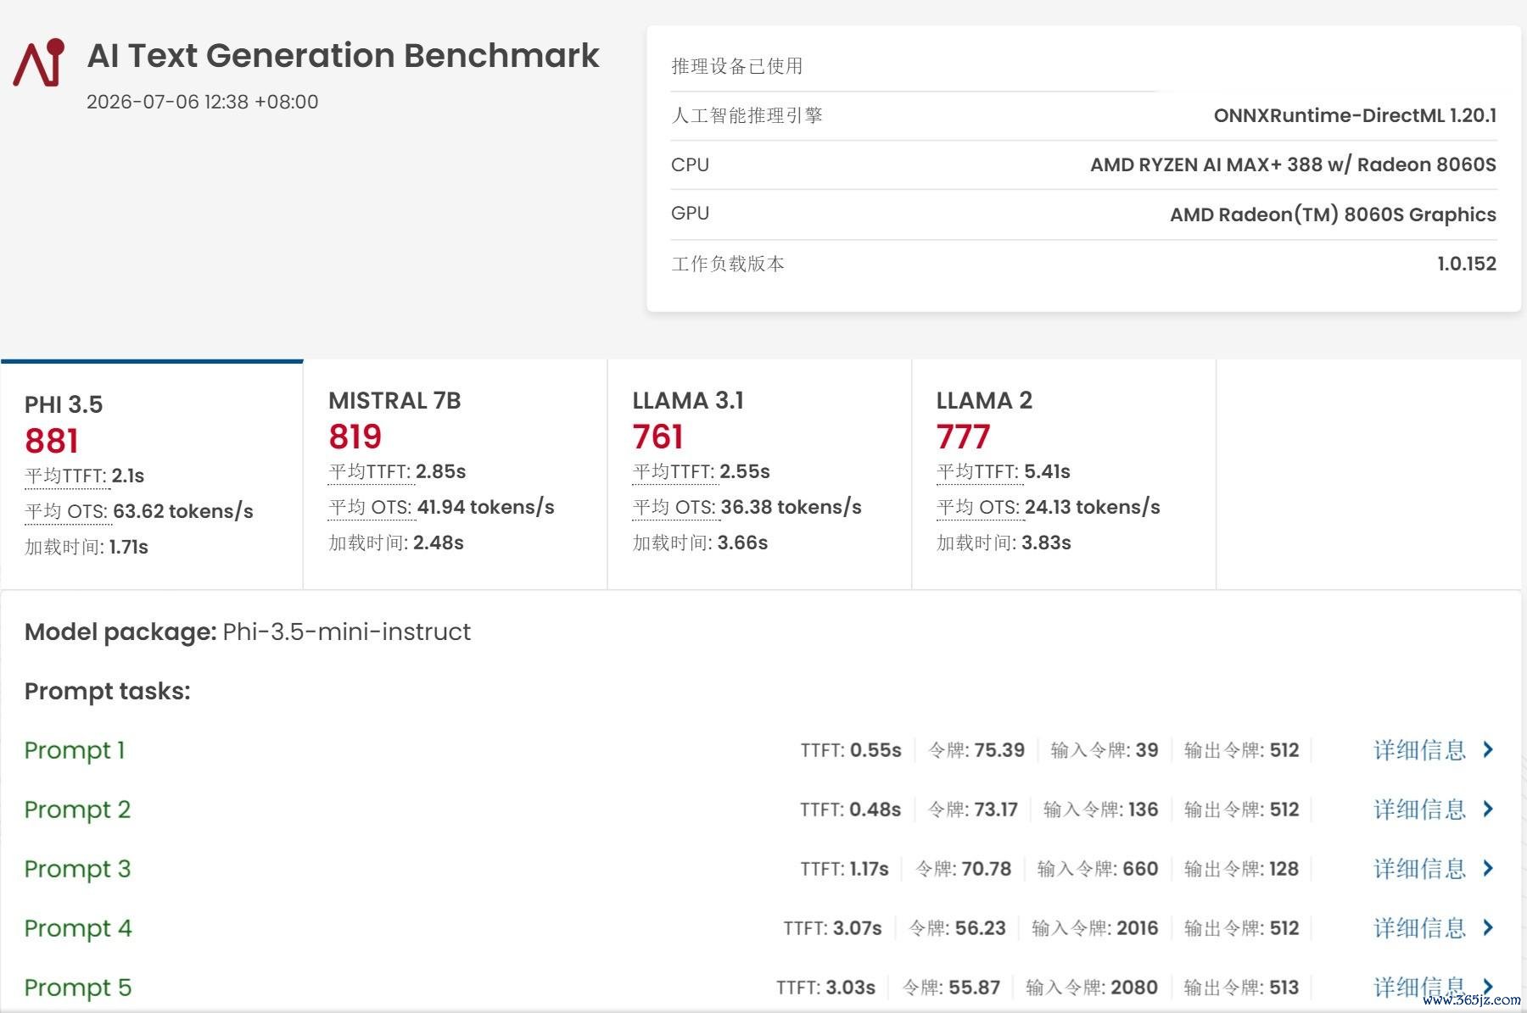Viewport: 1527px width, 1013px height.
Task: Click Prompt 1 TTFT value 0.55s
Action: [x=875, y=750]
